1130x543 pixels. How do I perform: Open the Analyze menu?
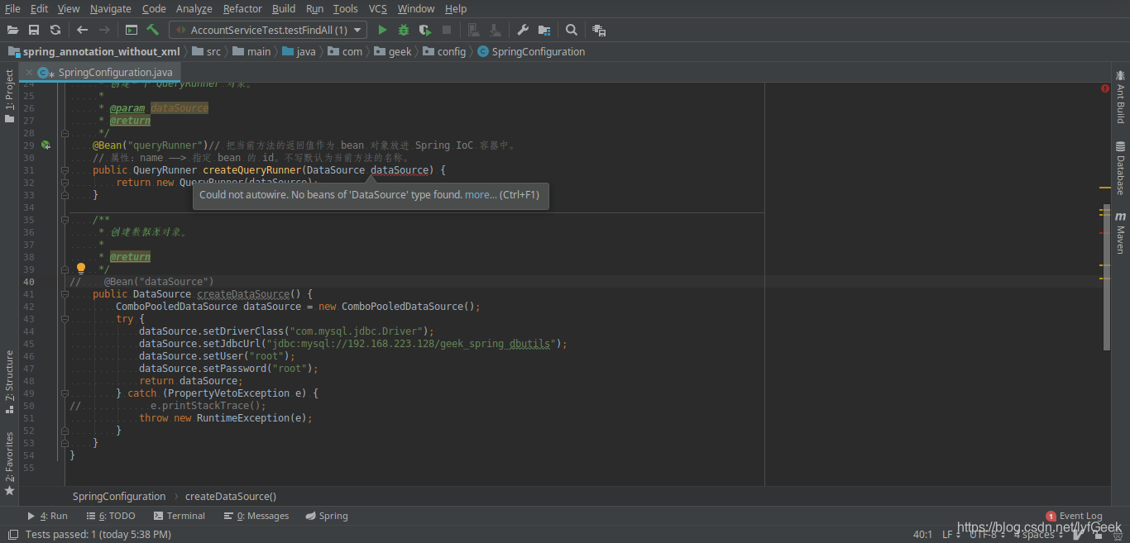coord(194,8)
